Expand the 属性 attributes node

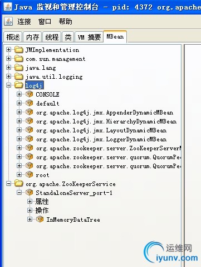[x=30, y=202]
